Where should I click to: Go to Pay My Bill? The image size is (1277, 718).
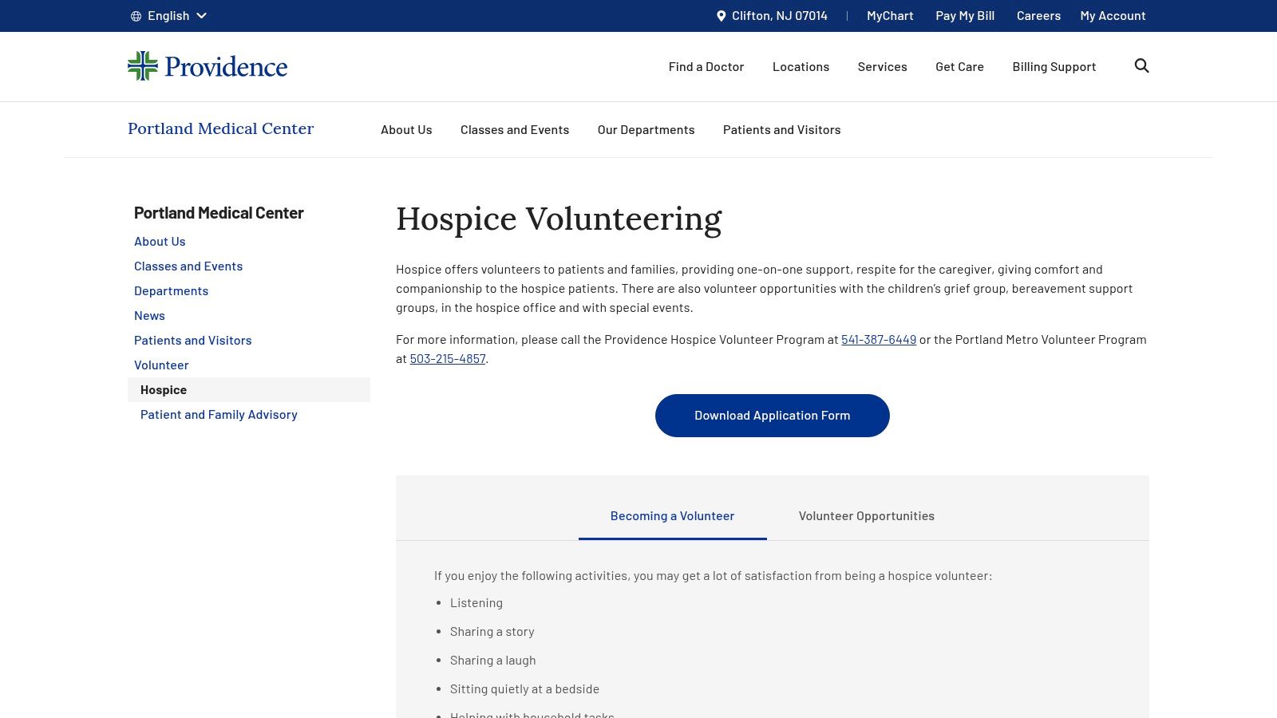click(x=964, y=15)
